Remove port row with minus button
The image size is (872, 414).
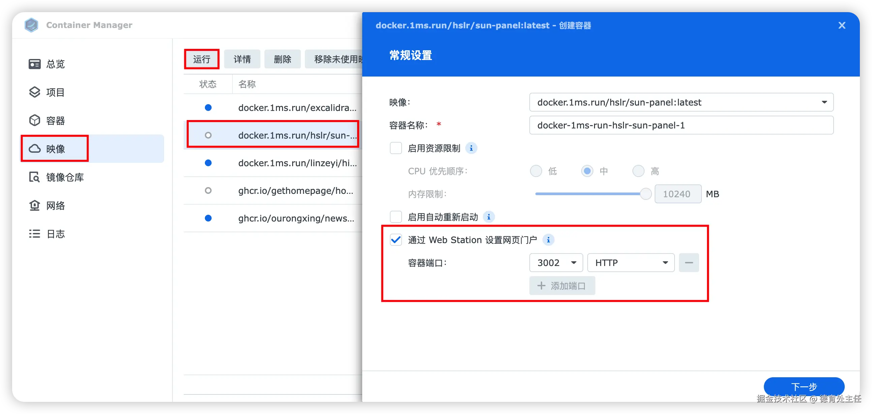coord(688,263)
